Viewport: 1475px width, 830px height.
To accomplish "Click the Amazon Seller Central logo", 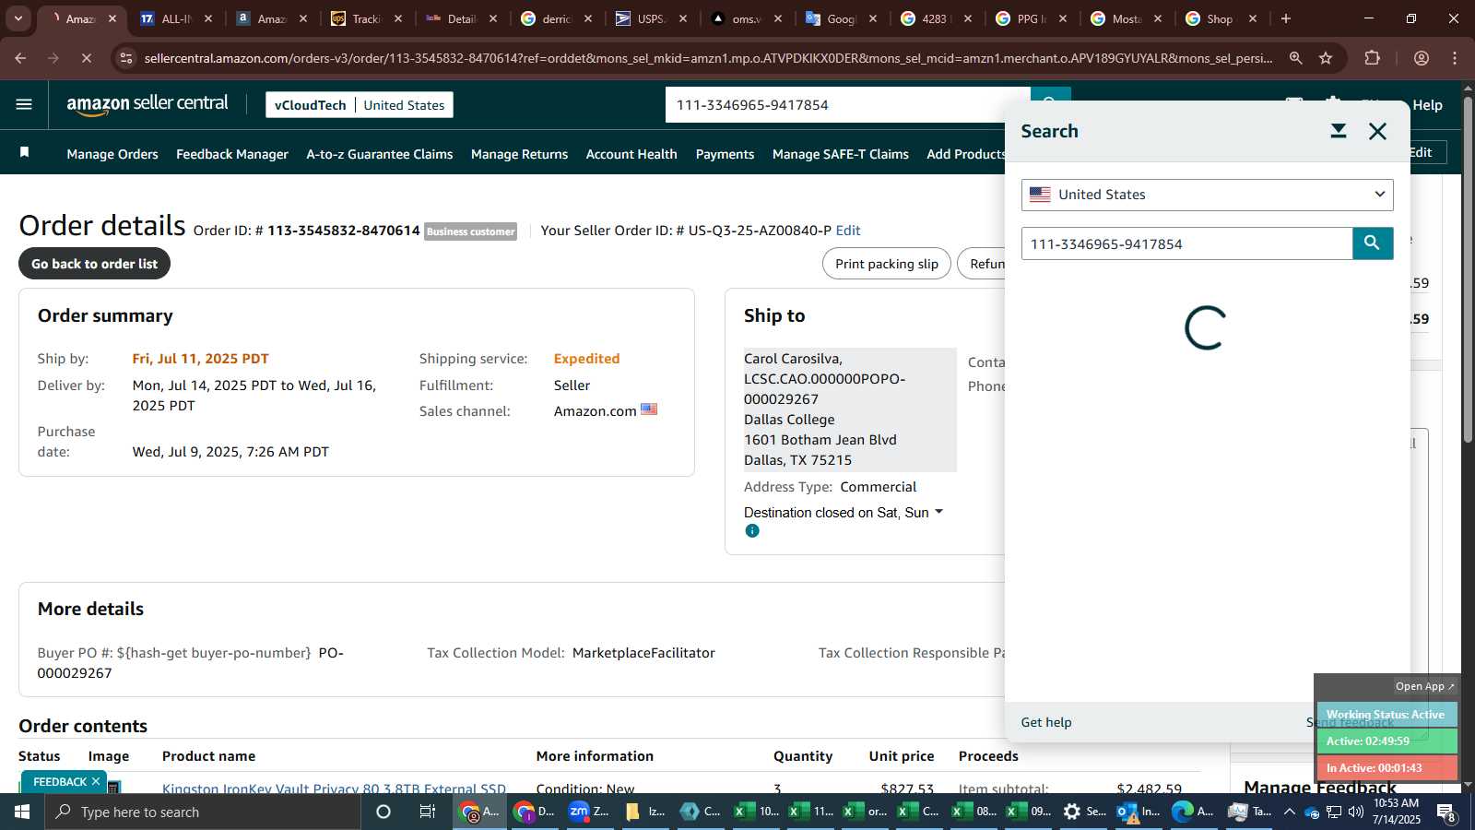I will pos(147,104).
